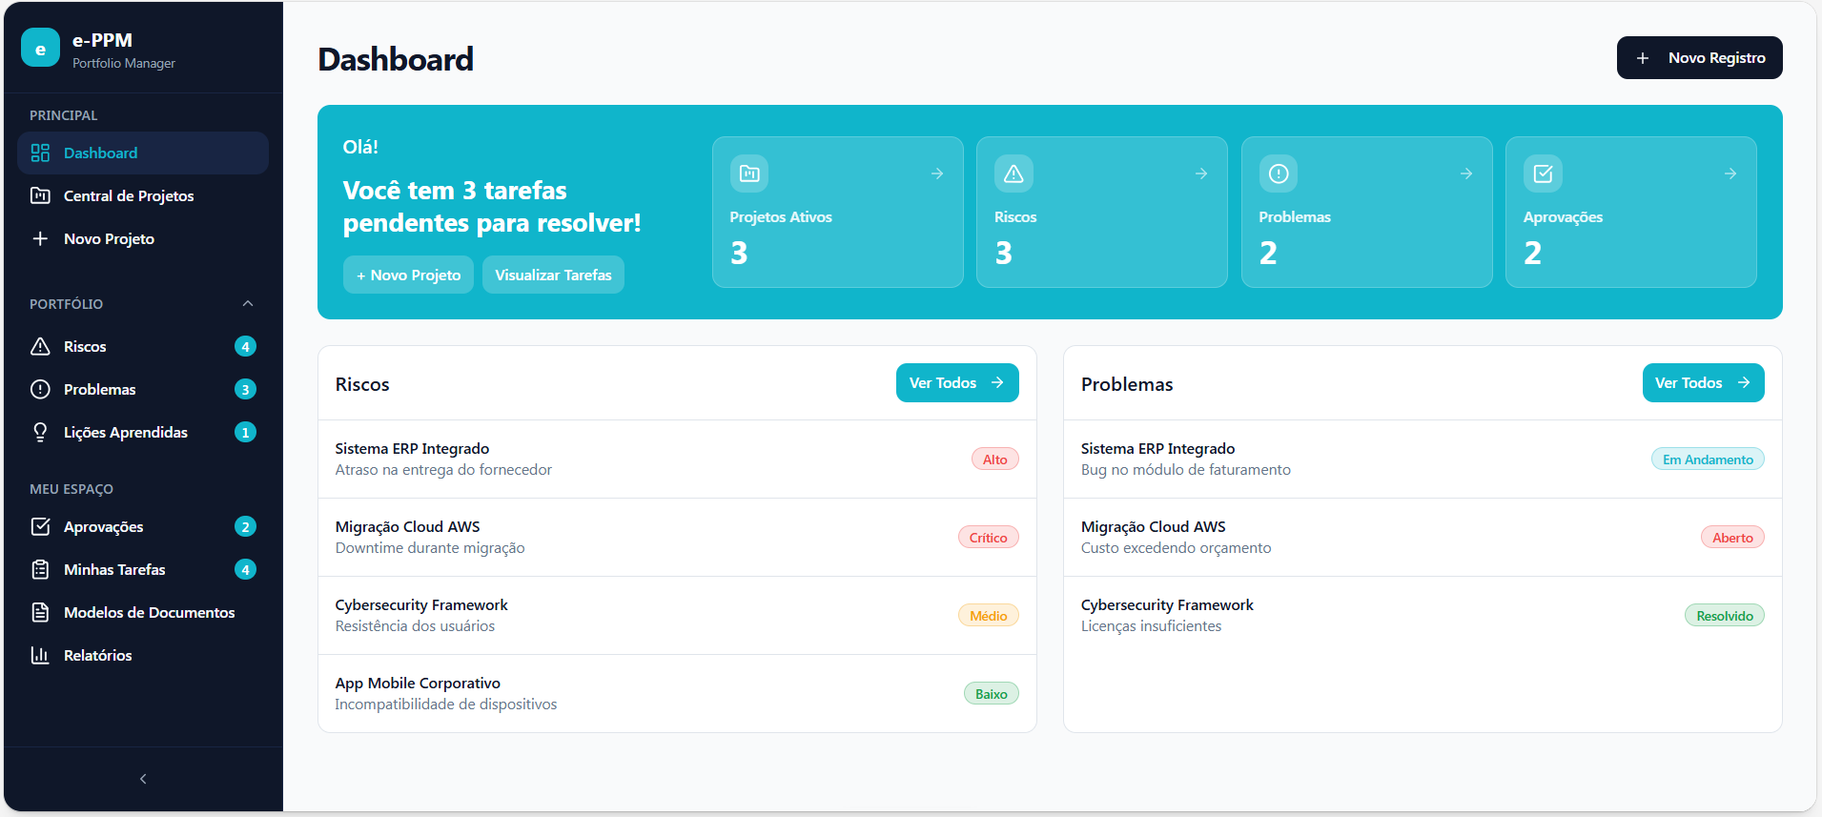Click arrow on the Problemas summary card

tap(1466, 174)
